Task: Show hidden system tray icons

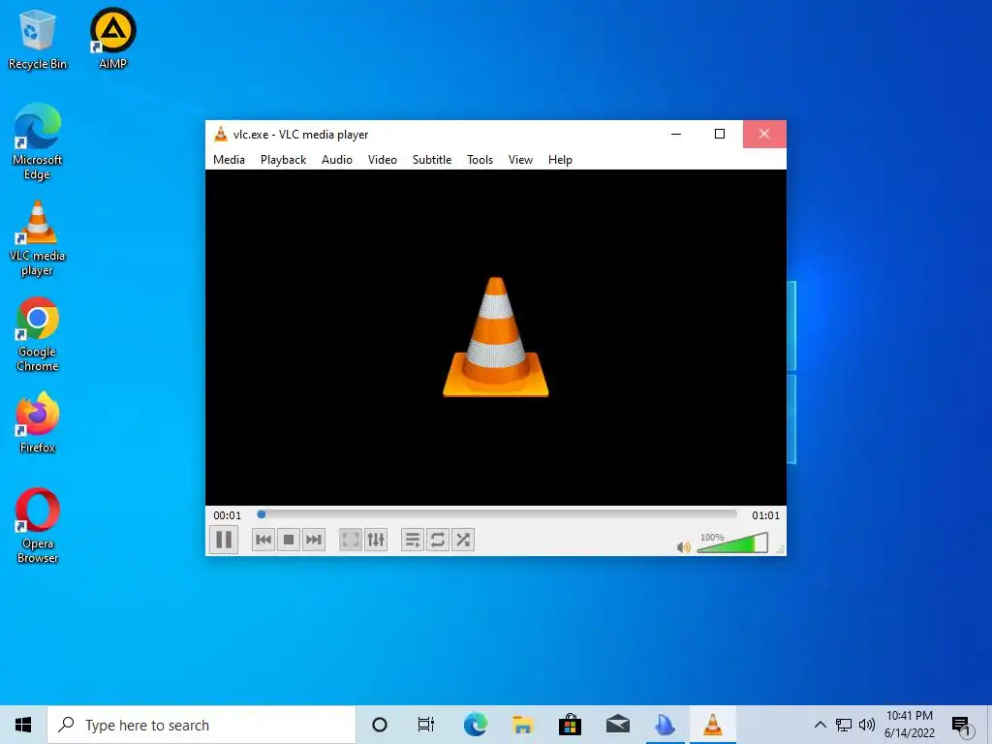Action: point(820,725)
